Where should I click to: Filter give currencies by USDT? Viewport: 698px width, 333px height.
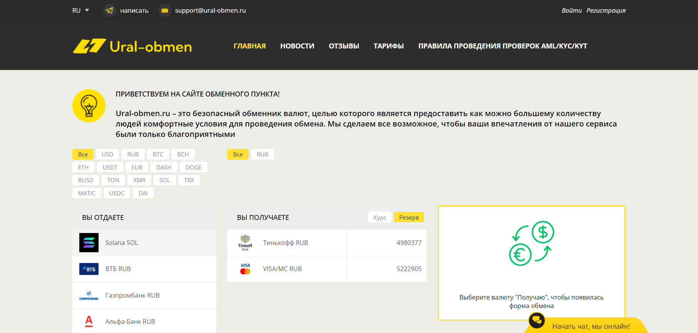coord(110,167)
